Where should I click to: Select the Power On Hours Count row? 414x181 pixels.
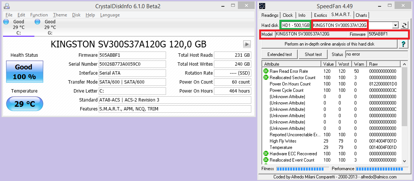point(332,84)
